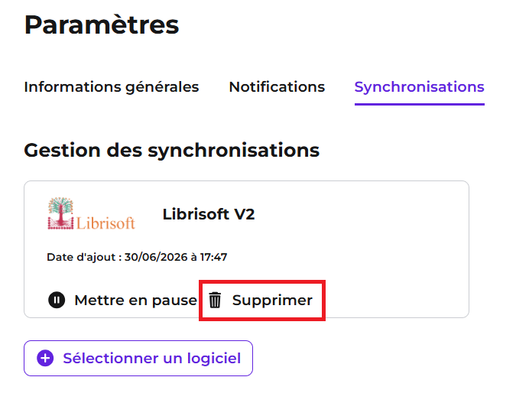Screen dimensions: 516x403
Task: Click the Gestion des synchronisations heading
Action: tap(172, 151)
